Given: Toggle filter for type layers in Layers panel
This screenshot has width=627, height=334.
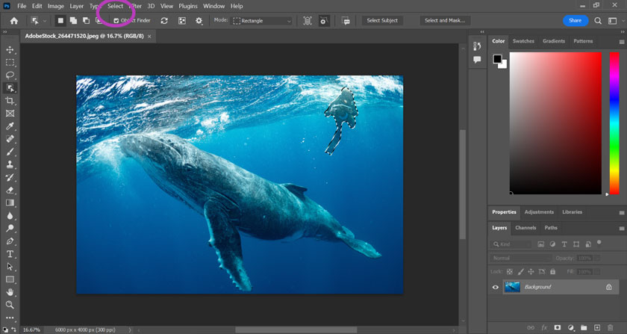Looking at the screenshot, I should 564,244.
